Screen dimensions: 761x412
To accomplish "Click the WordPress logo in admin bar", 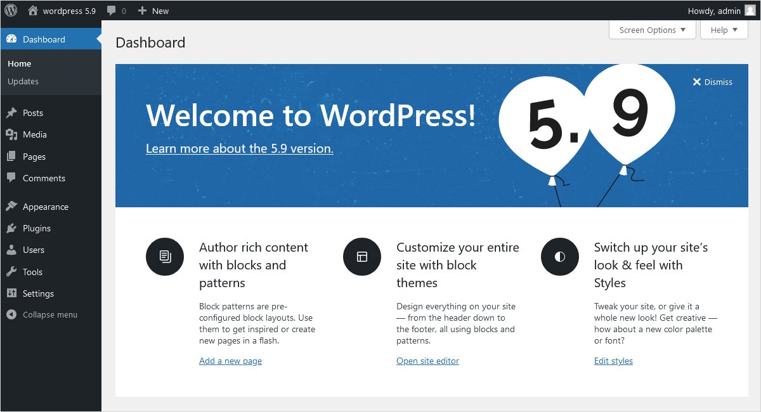I will [x=11, y=11].
